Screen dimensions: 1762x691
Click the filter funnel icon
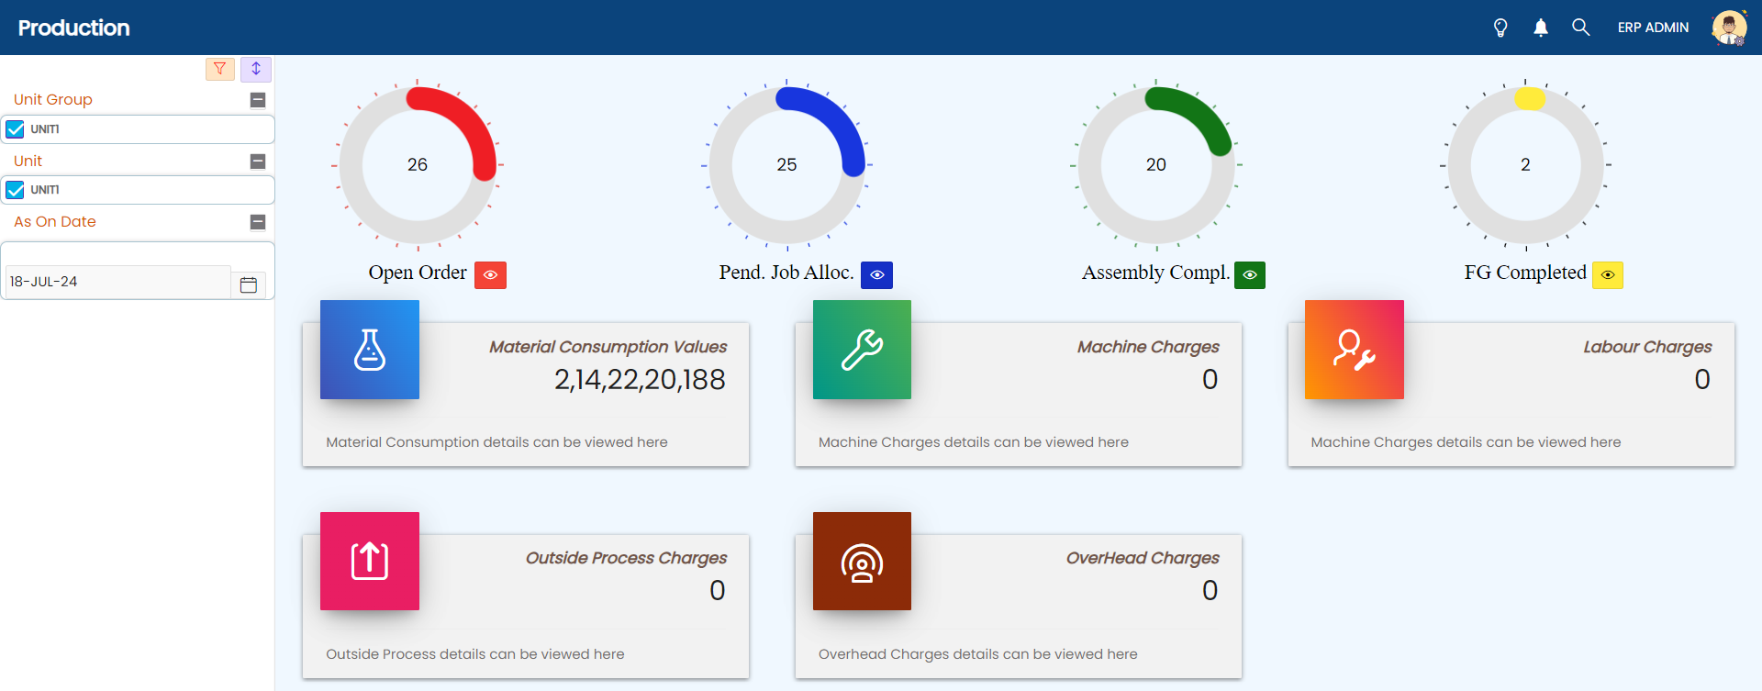point(220,69)
